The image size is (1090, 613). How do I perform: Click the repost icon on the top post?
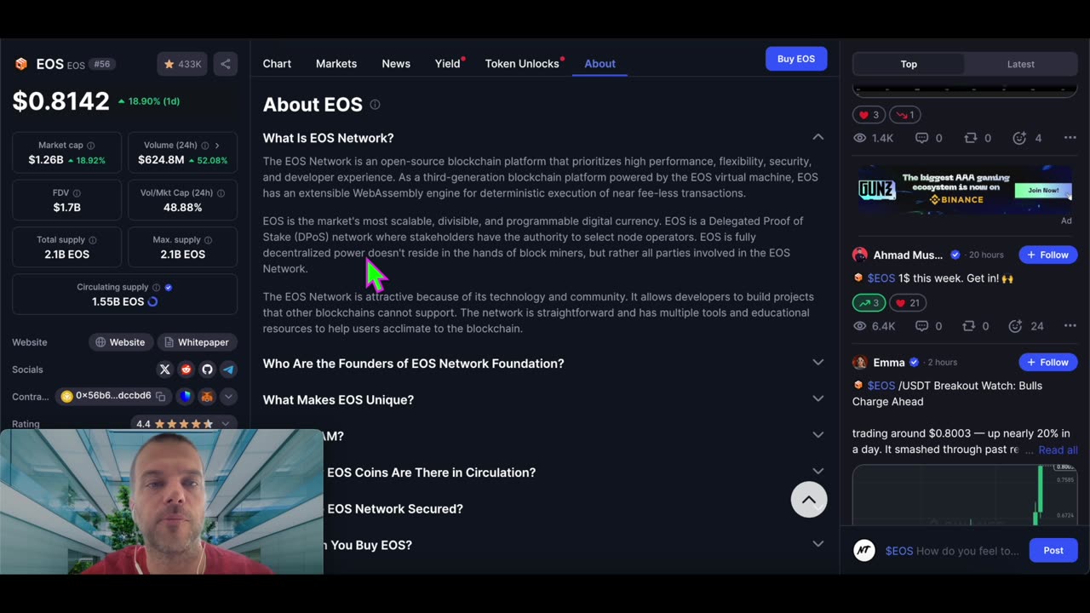pyautogui.click(x=970, y=138)
